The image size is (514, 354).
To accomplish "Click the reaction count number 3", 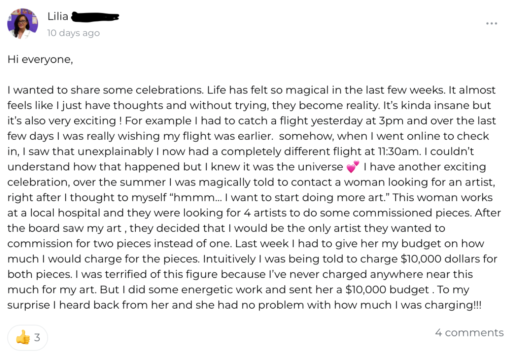I will click(37, 337).
